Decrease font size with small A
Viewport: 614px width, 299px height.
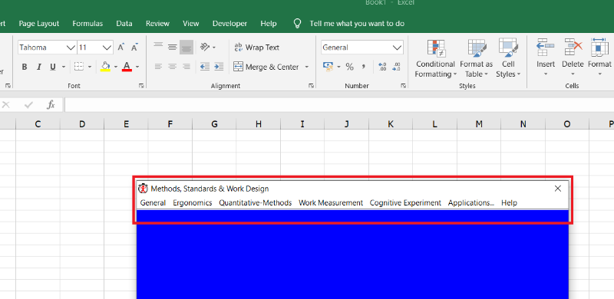pyautogui.click(x=134, y=48)
